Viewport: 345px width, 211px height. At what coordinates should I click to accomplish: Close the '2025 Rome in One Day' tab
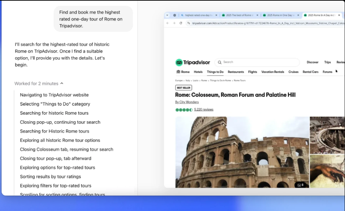tap(298, 15)
